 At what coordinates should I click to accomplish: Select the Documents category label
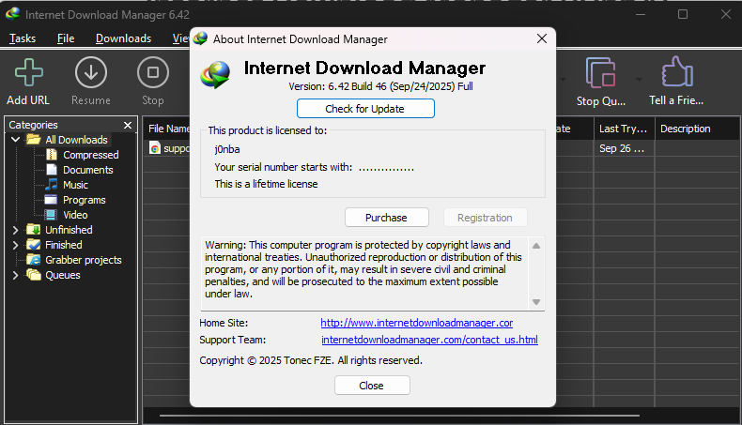[88, 170]
